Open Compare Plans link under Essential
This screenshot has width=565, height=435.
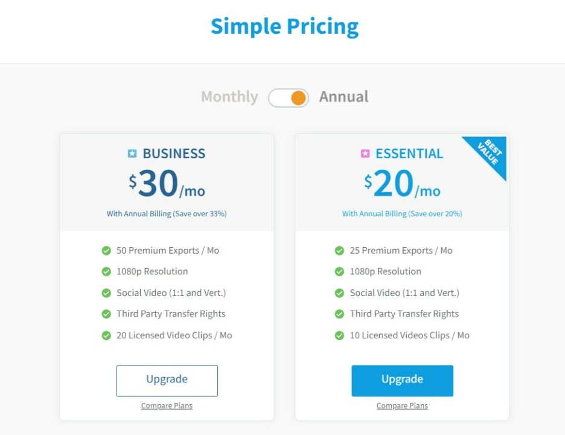click(402, 406)
